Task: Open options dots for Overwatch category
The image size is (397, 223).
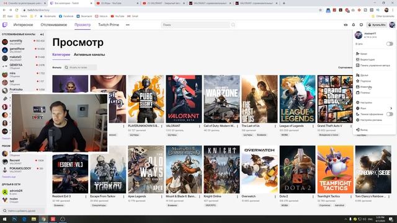Action: (x=275, y=196)
